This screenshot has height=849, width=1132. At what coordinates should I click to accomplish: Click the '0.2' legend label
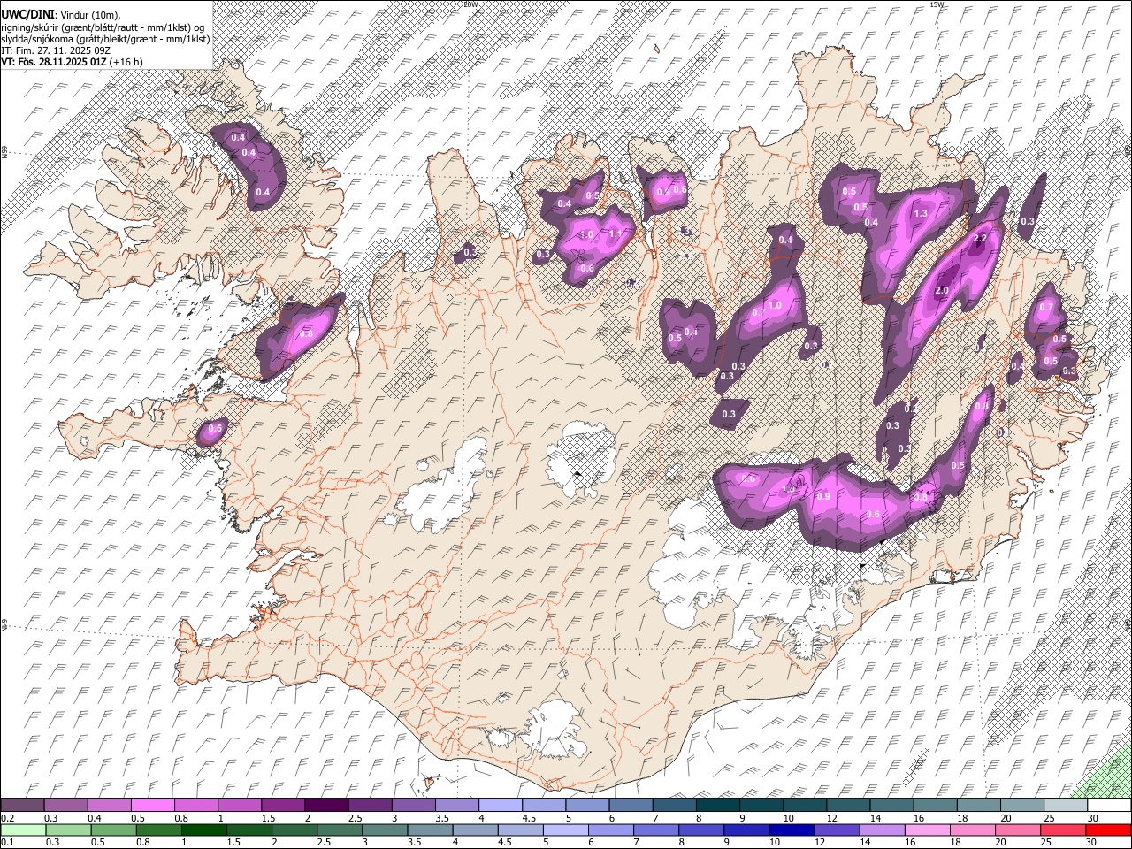(x=6, y=818)
